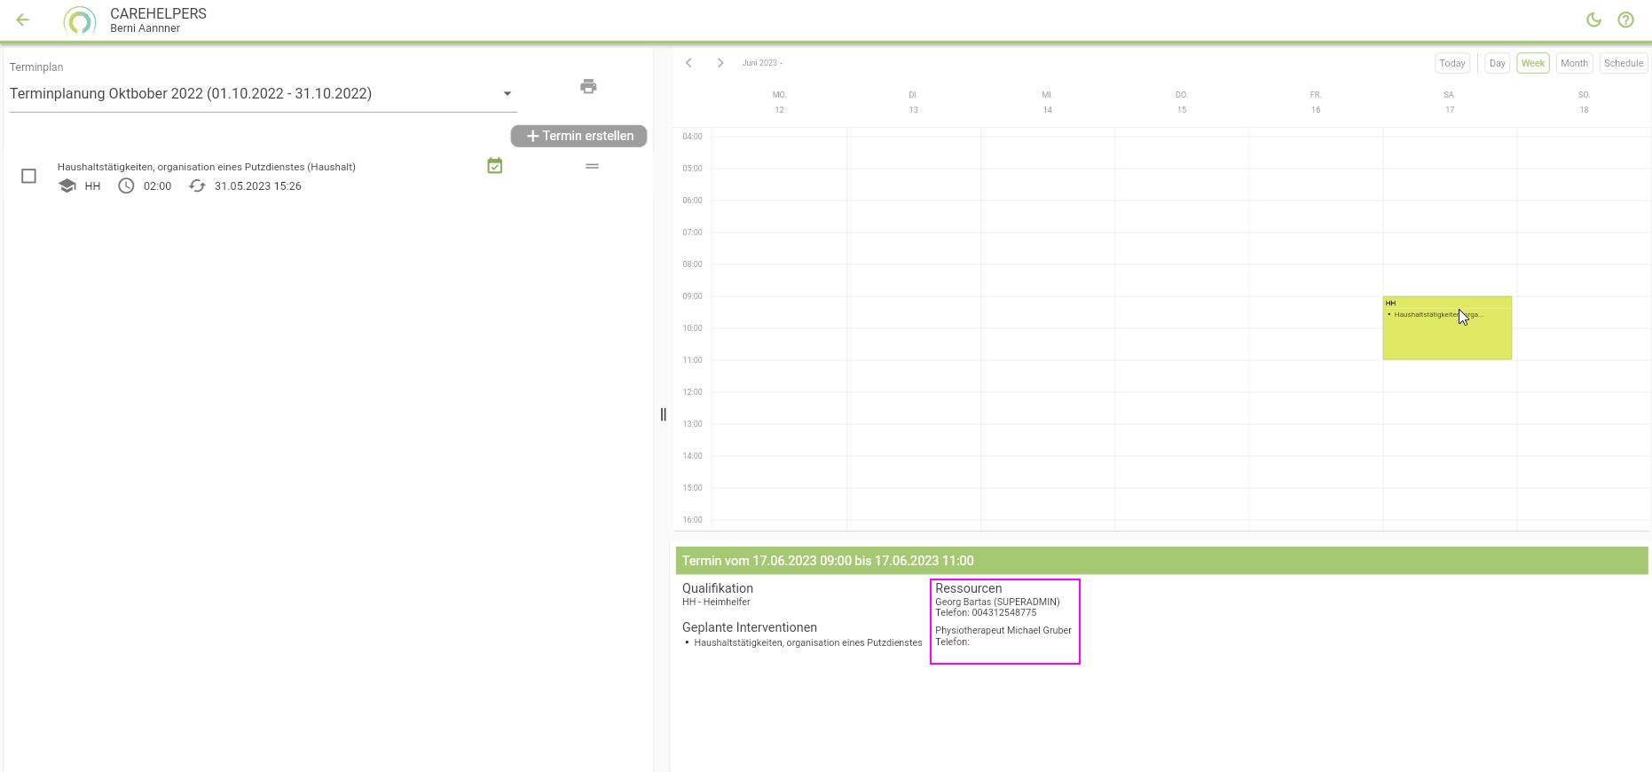Go to next week in calendar
This screenshot has height=772, width=1652.
click(720, 63)
